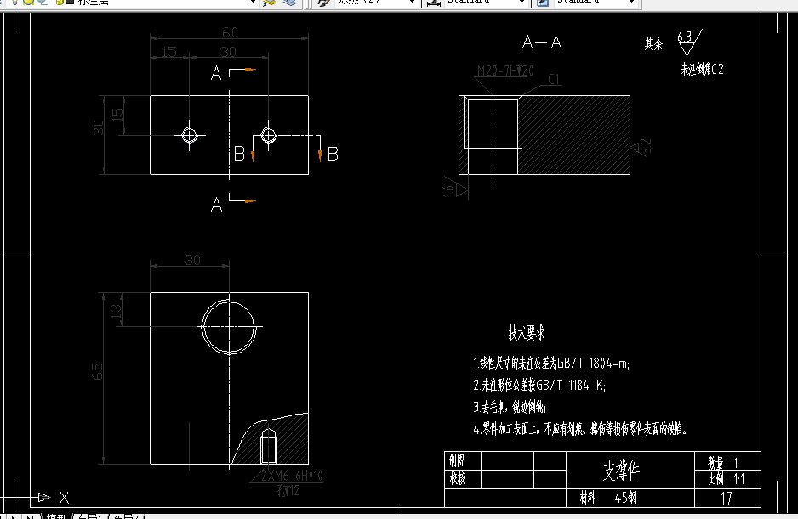The width and height of the screenshot is (798, 519).
Task: Select the left small hole in top view
Action: (x=190, y=135)
